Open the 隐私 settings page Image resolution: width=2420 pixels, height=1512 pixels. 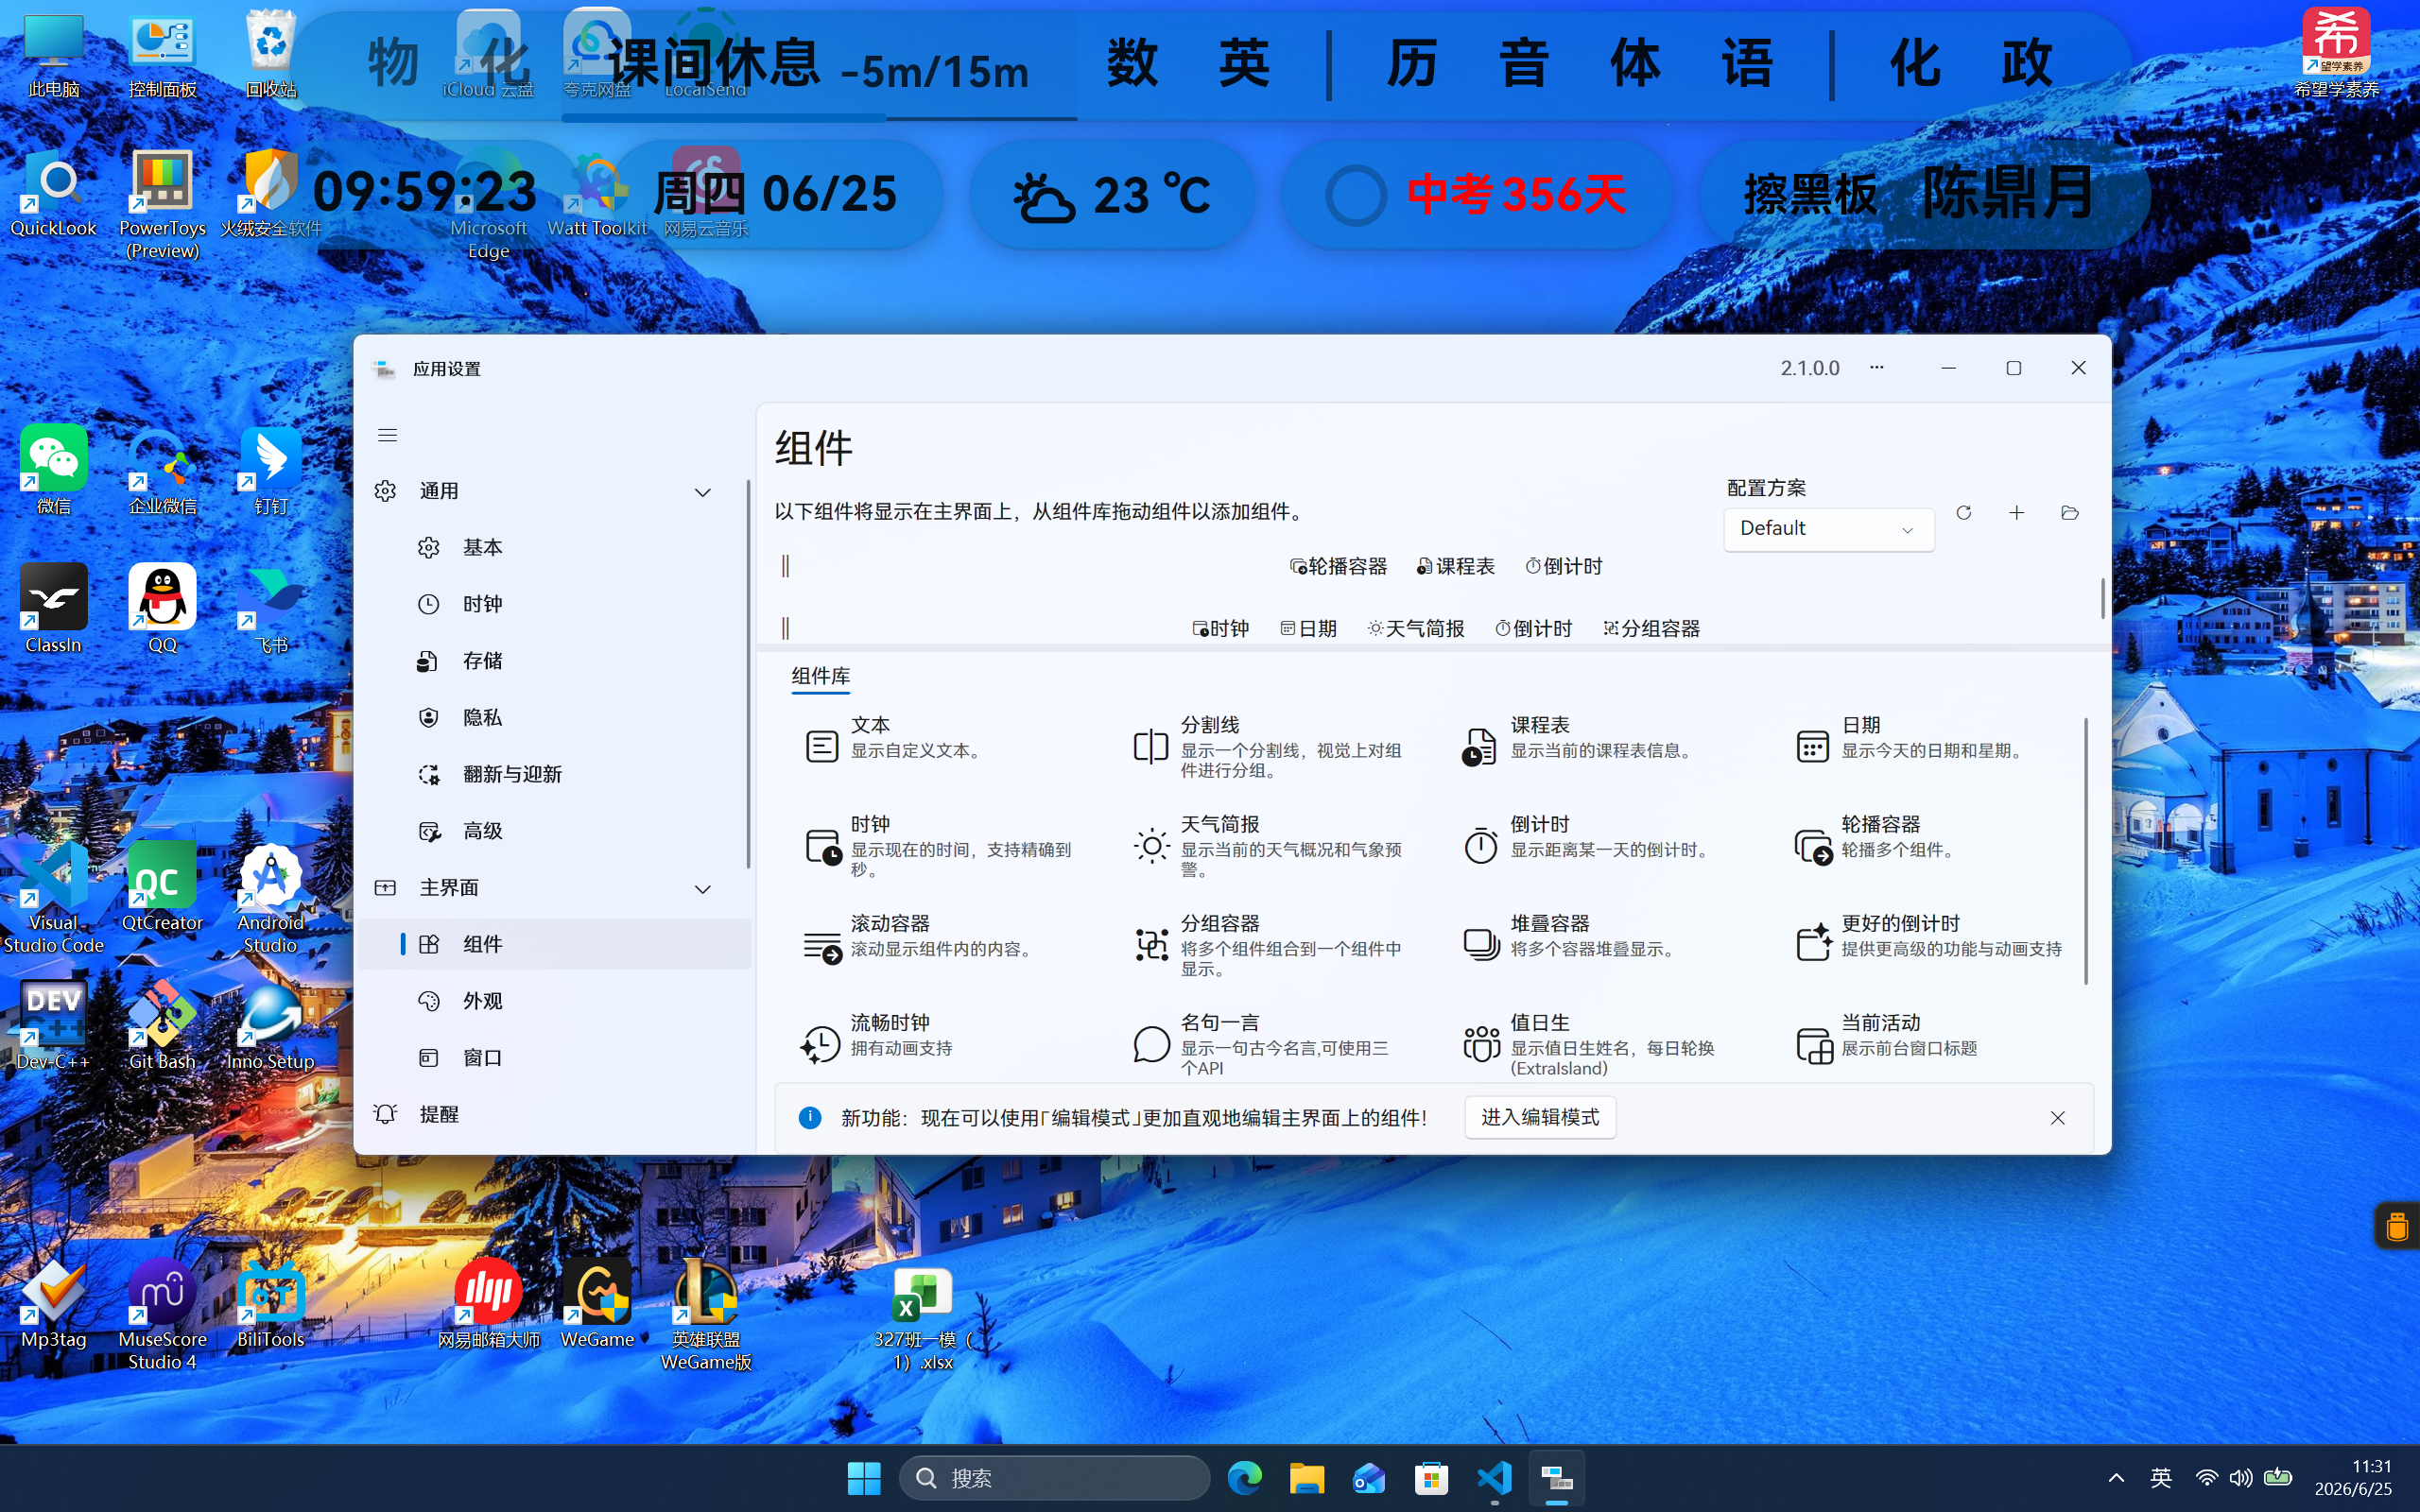click(554, 718)
